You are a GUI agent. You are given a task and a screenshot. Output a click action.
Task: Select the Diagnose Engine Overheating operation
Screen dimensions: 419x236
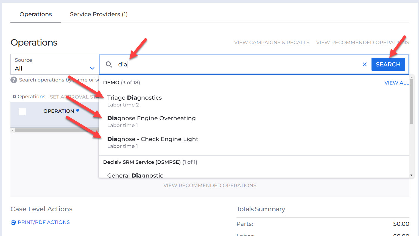click(x=151, y=118)
